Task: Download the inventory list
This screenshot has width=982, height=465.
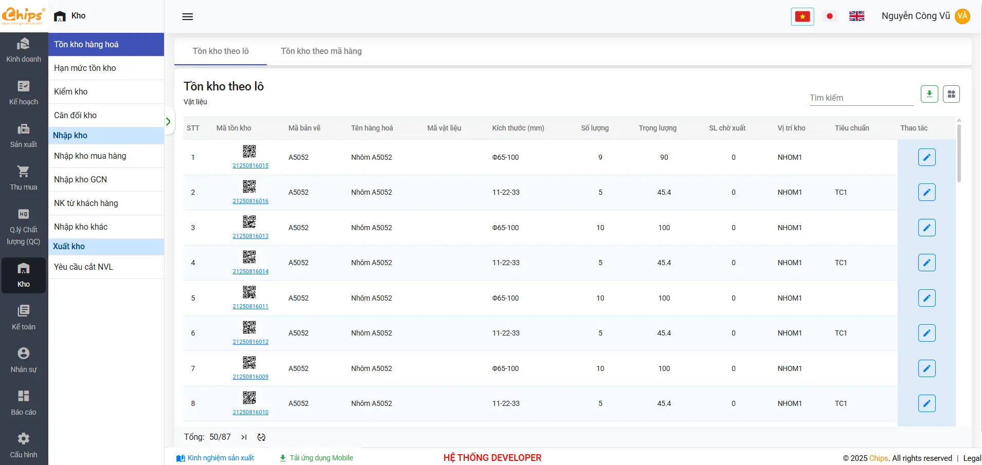Action: (x=930, y=94)
